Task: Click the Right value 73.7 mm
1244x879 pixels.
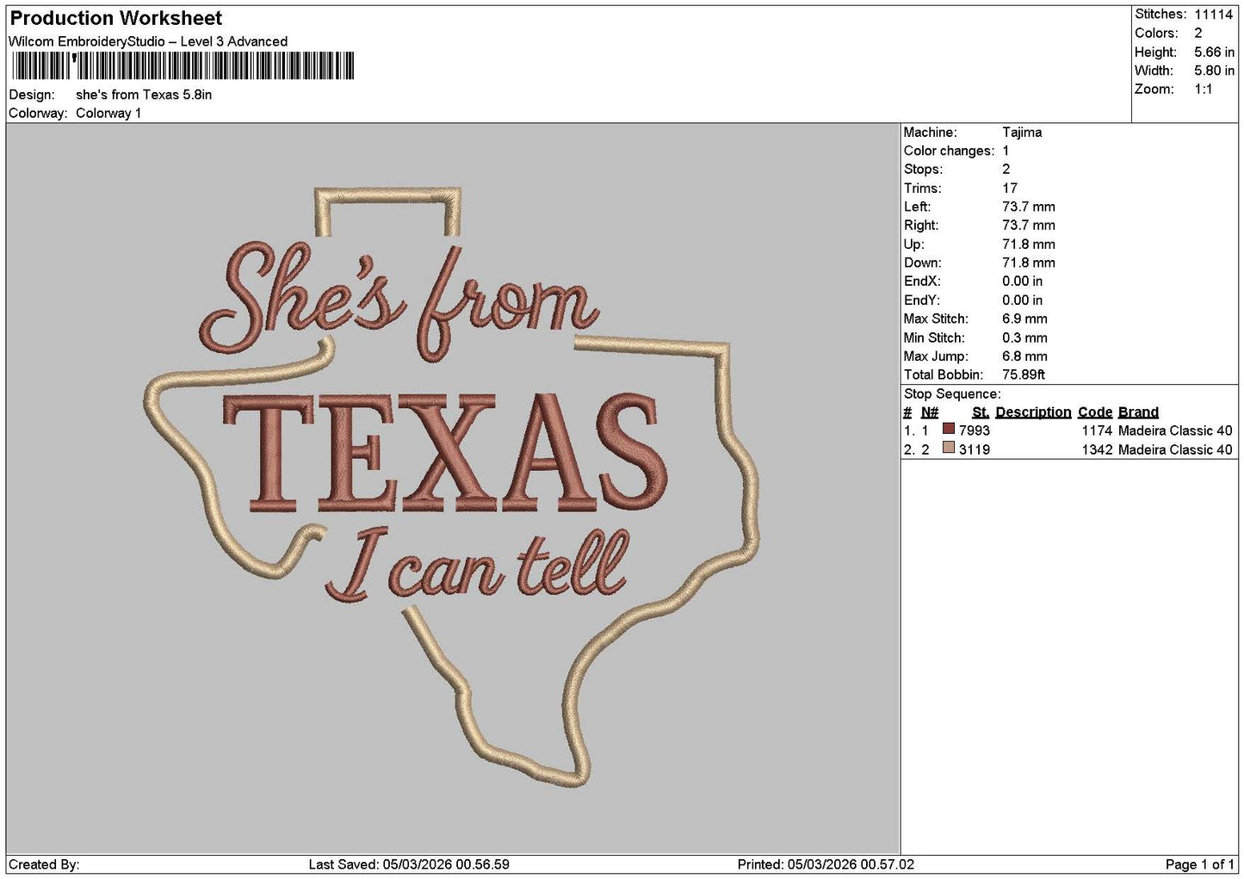Action: point(1029,226)
